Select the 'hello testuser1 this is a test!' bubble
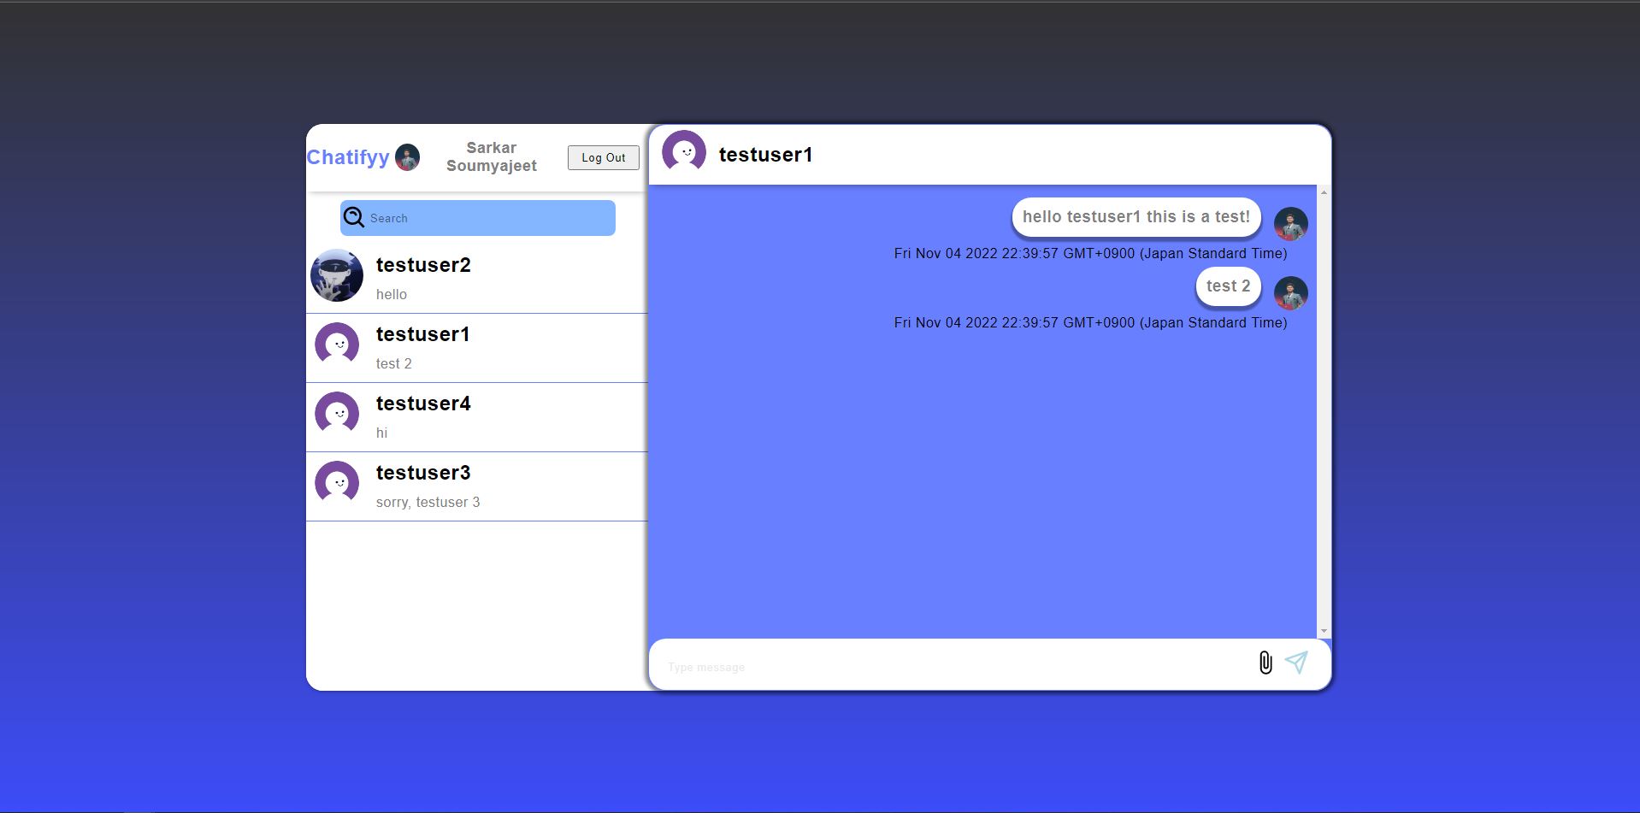 (1136, 216)
